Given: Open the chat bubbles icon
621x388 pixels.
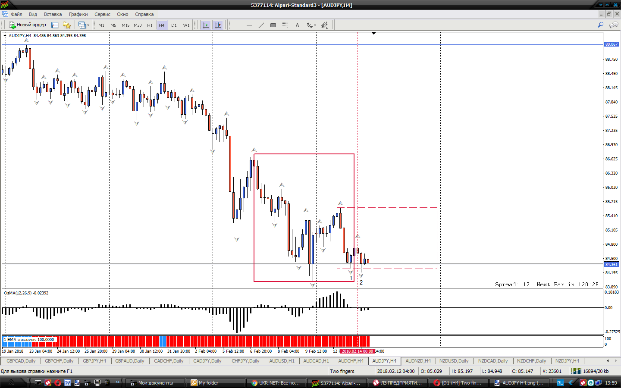Looking at the screenshot, I should tap(613, 25).
